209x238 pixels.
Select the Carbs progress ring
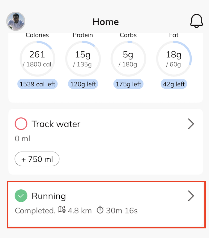(128, 58)
